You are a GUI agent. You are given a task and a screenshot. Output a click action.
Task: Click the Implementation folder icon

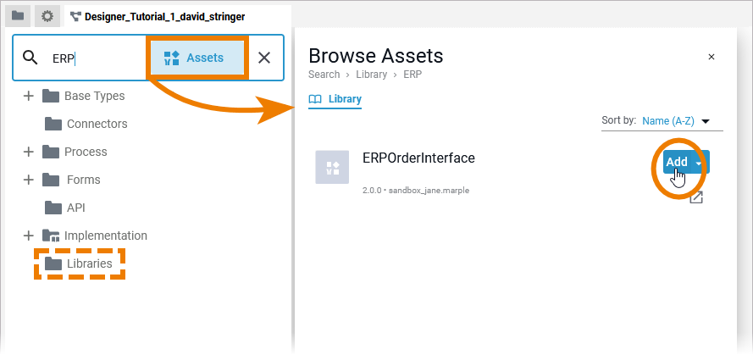pos(51,236)
